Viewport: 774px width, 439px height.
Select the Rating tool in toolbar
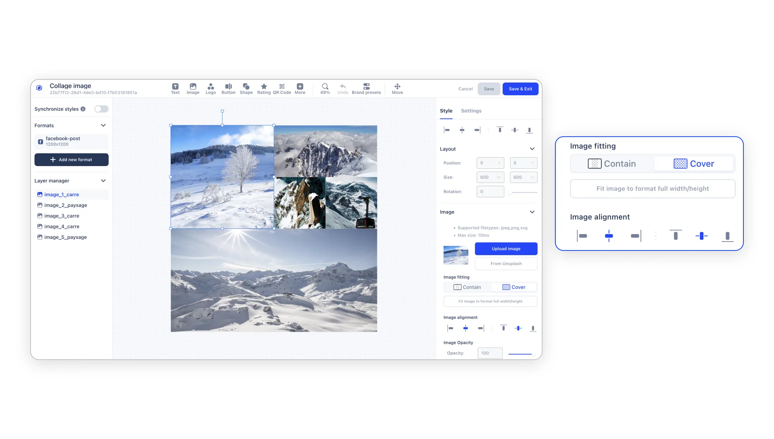[x=263, y=89]
